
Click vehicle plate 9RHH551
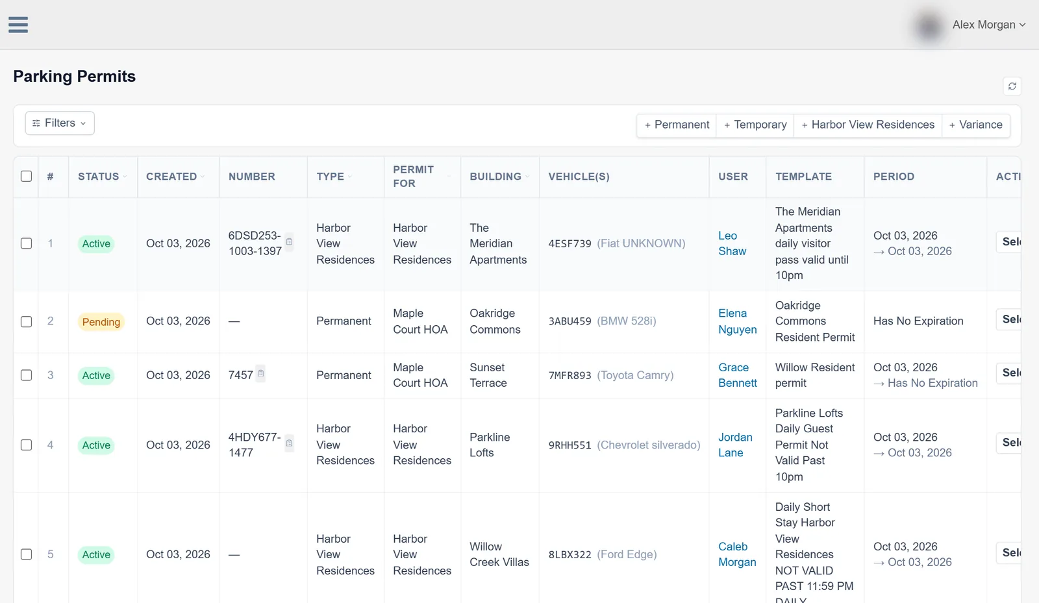570,445
